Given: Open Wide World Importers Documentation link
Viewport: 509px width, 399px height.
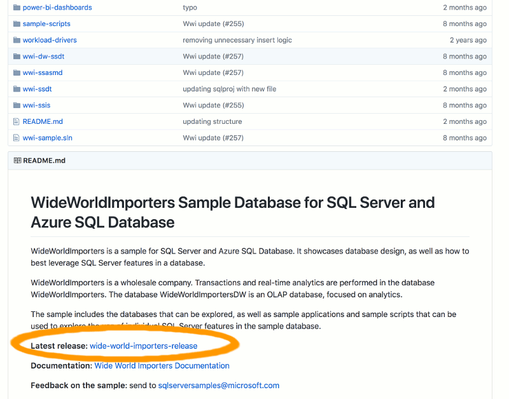Looking at the screenshot, I should [x=162, y=365].
